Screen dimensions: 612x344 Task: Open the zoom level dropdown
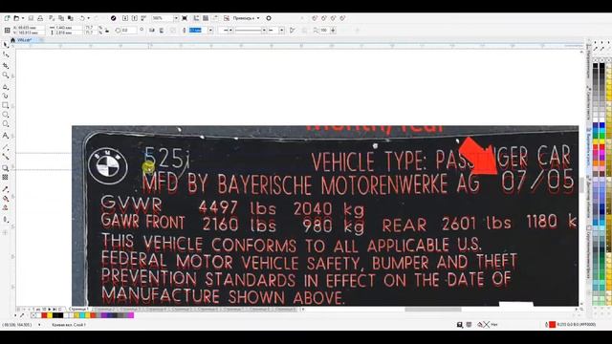coord(176,18)
